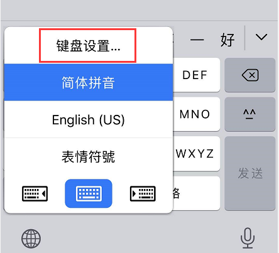Pick candidate word 一

click(x=197, y=40)
